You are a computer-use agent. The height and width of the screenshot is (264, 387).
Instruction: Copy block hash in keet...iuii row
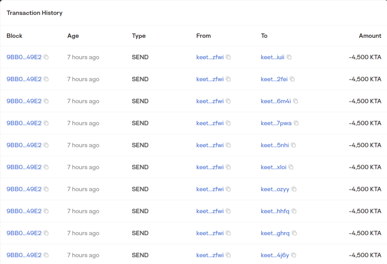[x=46, y=57]
